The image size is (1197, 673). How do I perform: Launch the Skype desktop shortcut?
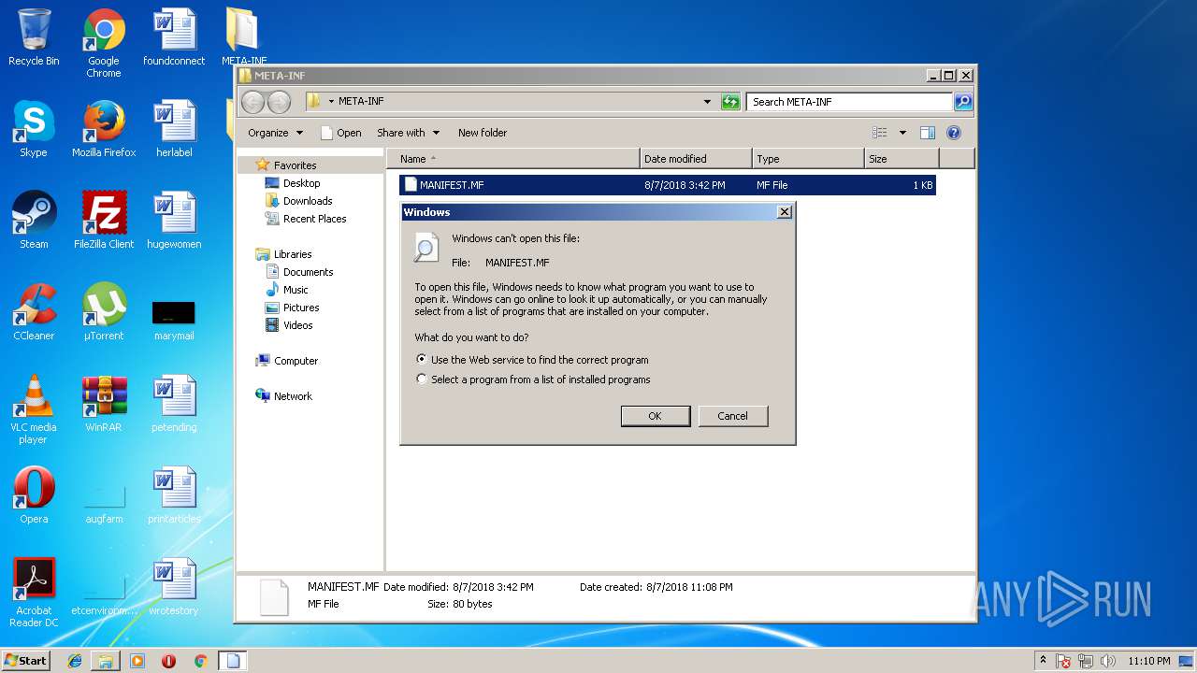(34, 129)
